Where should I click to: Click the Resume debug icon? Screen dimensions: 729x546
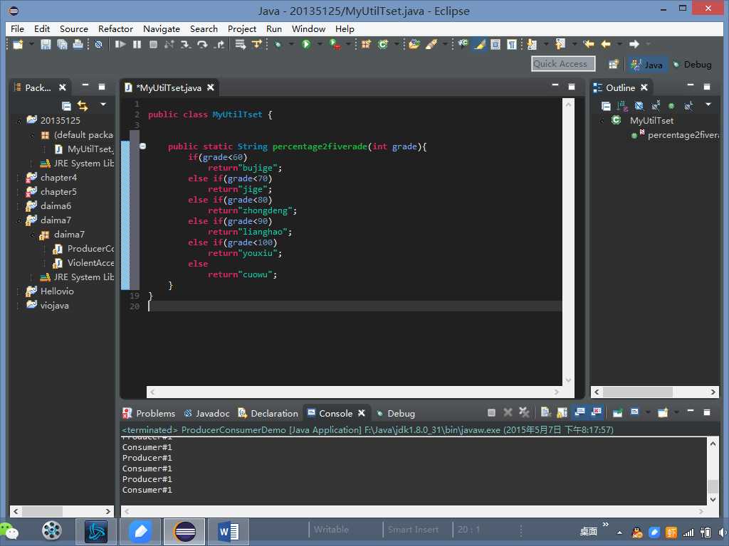click(120, 45)
